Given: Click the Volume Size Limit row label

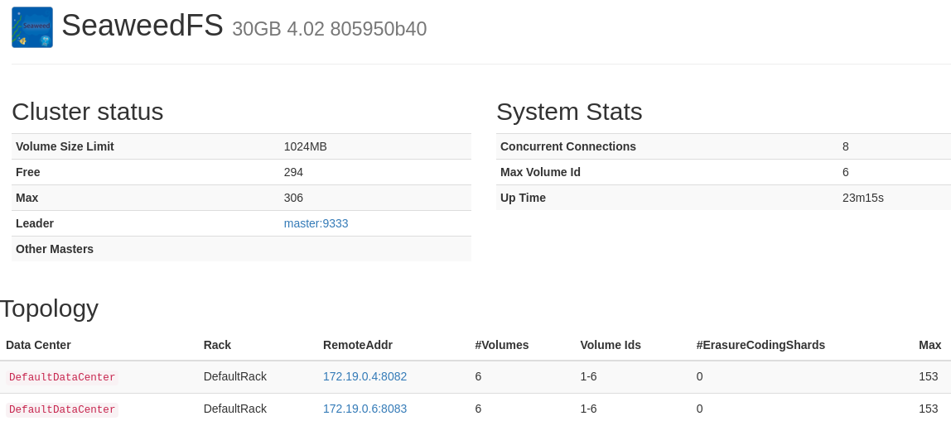Looking at the screenshot, I should (65, 146).
